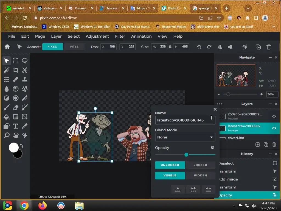Add new layer plus button
Screen dimensions: 281x211
257,145
